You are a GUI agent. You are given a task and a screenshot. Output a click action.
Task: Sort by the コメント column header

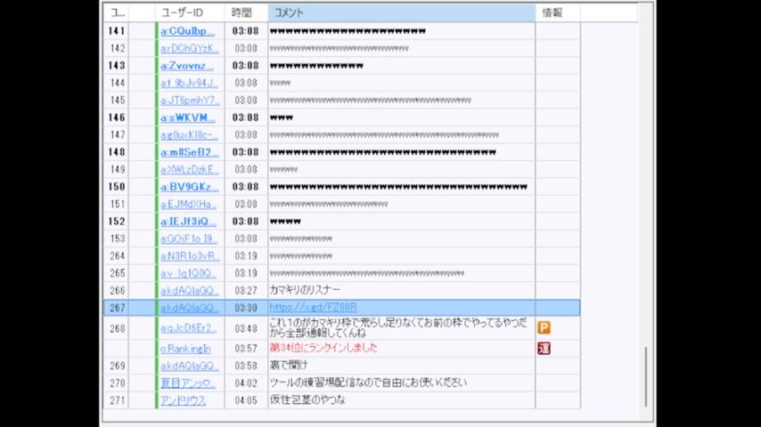tap(401, 13)
